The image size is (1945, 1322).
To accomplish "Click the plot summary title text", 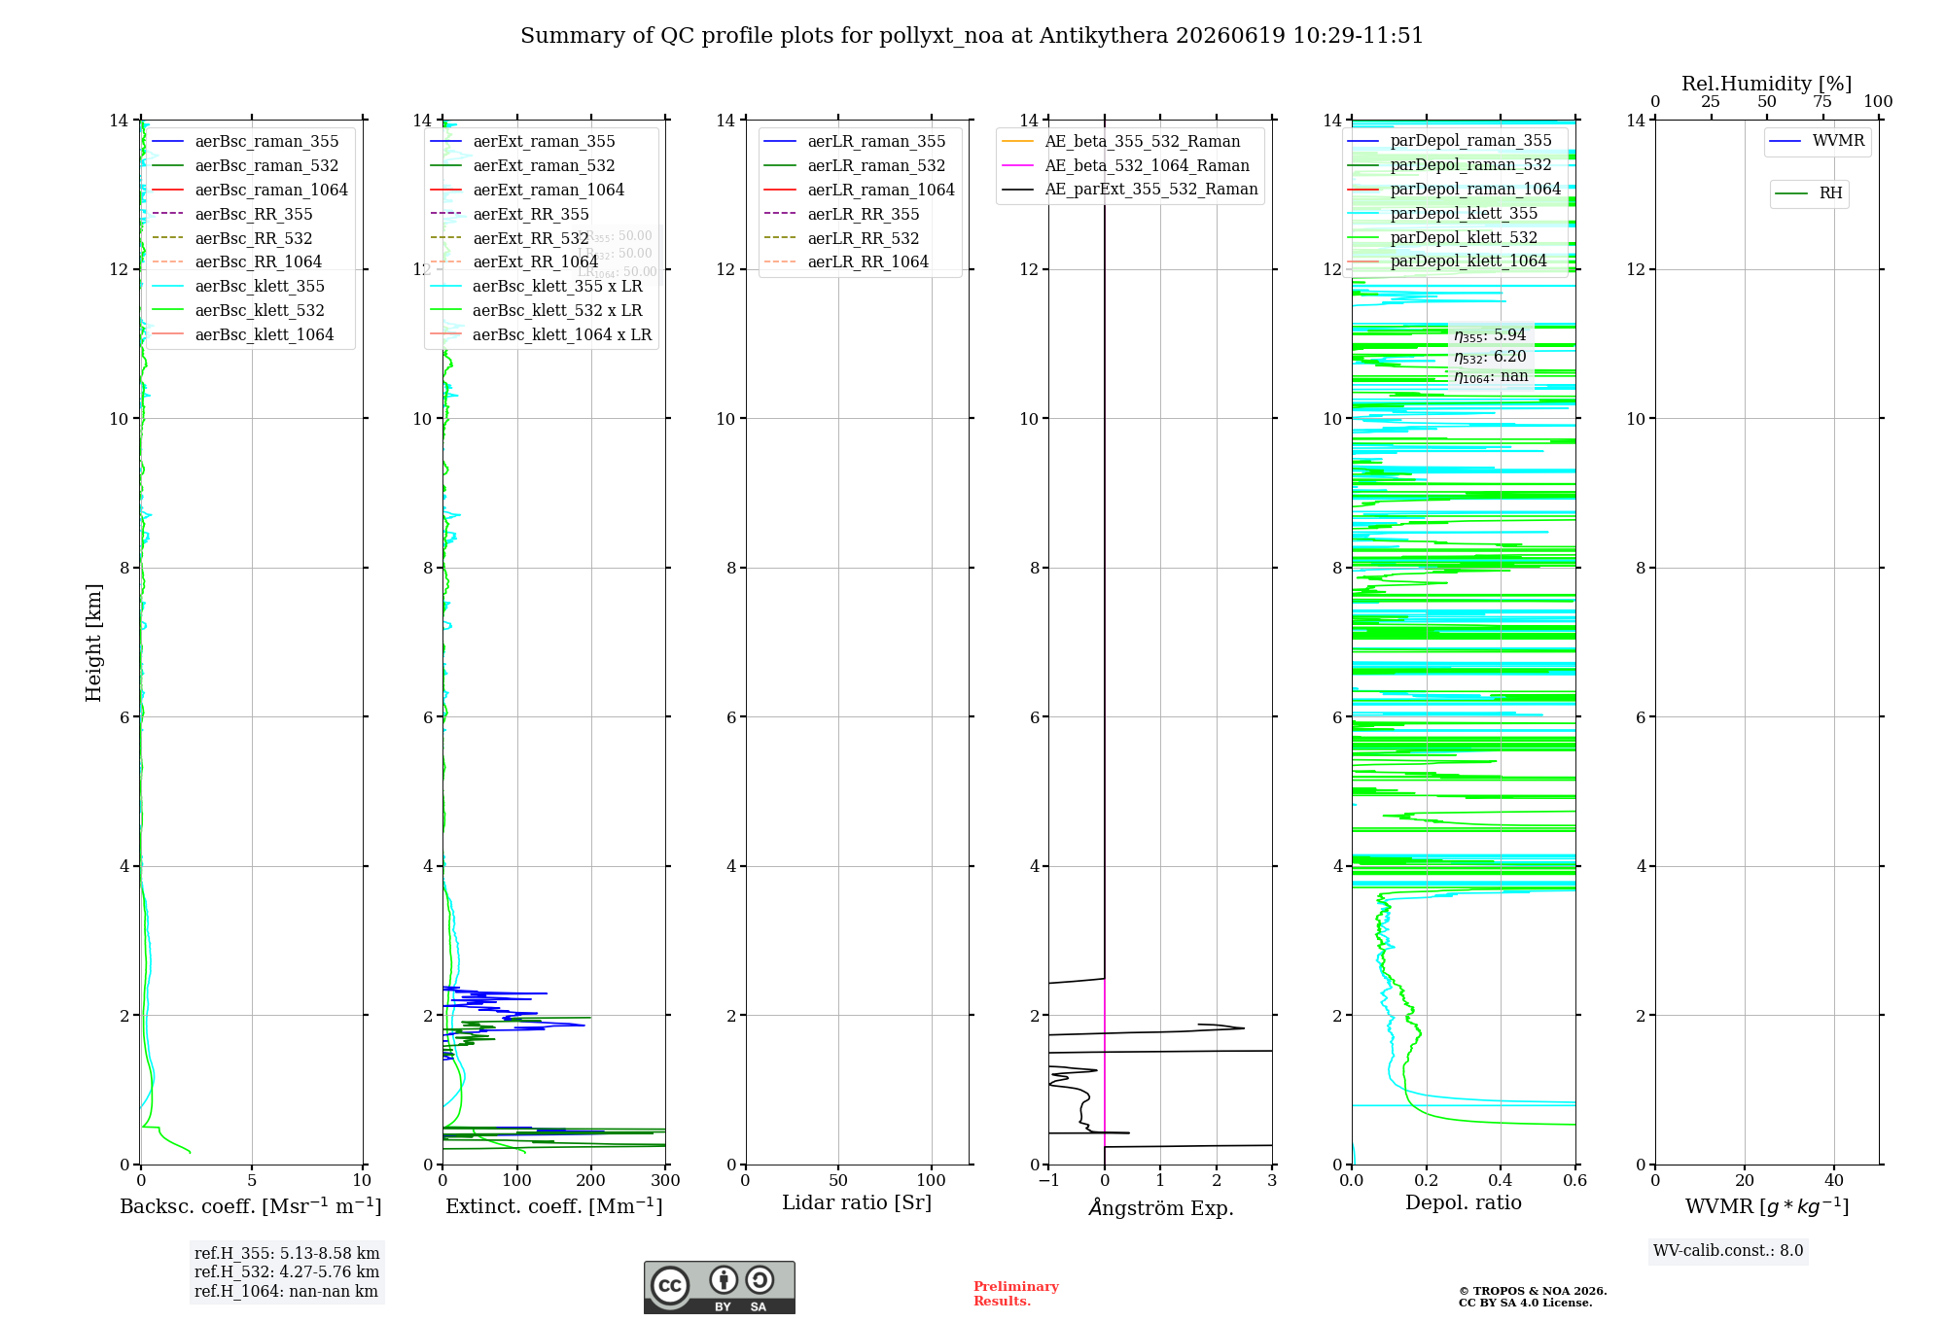I will 972,36.
